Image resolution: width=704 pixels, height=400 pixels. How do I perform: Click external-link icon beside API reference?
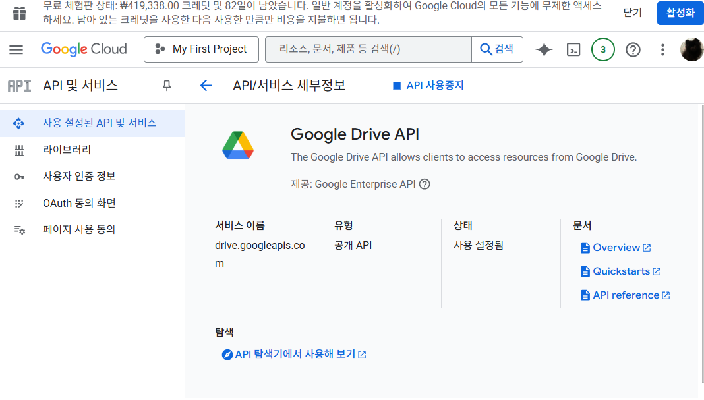pyautogui.click(x=666, y=295)
